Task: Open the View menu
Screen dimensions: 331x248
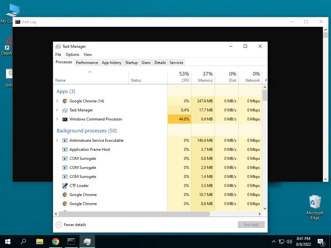Action: [88, 54]
